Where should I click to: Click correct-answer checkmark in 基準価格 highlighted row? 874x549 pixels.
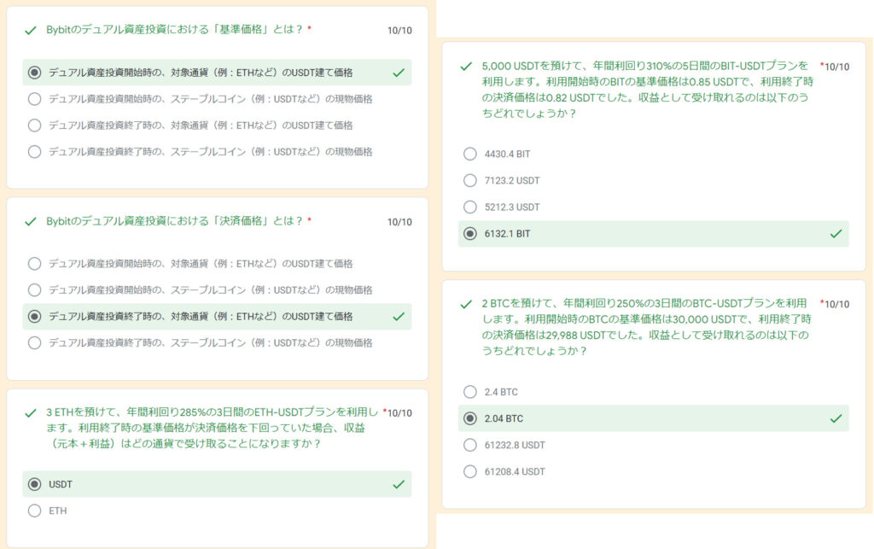(x=399, y=73)
